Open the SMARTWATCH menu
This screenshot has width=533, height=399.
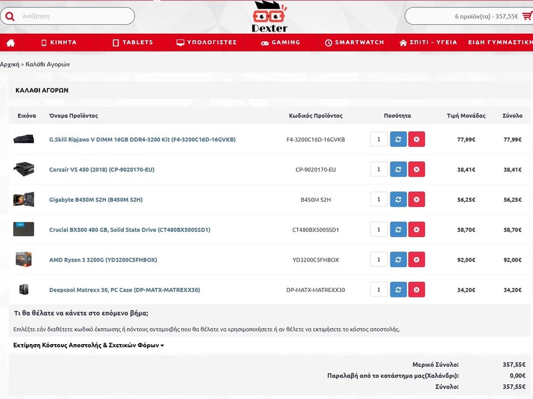[x=354, y=43]
